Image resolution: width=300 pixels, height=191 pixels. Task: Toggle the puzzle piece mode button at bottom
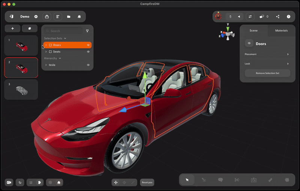[x=39, y=182]
